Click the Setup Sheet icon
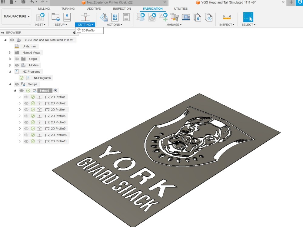This screenshot has width=303, height=227. point(126,17)
